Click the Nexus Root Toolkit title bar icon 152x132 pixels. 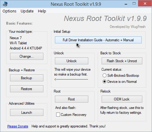(5, 4)
